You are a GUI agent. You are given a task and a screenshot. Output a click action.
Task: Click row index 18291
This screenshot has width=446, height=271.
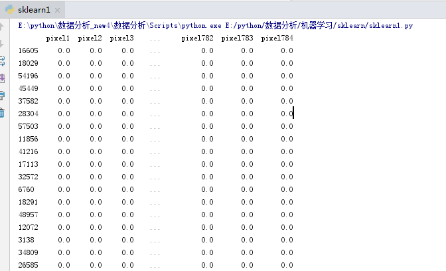[28, 202]
